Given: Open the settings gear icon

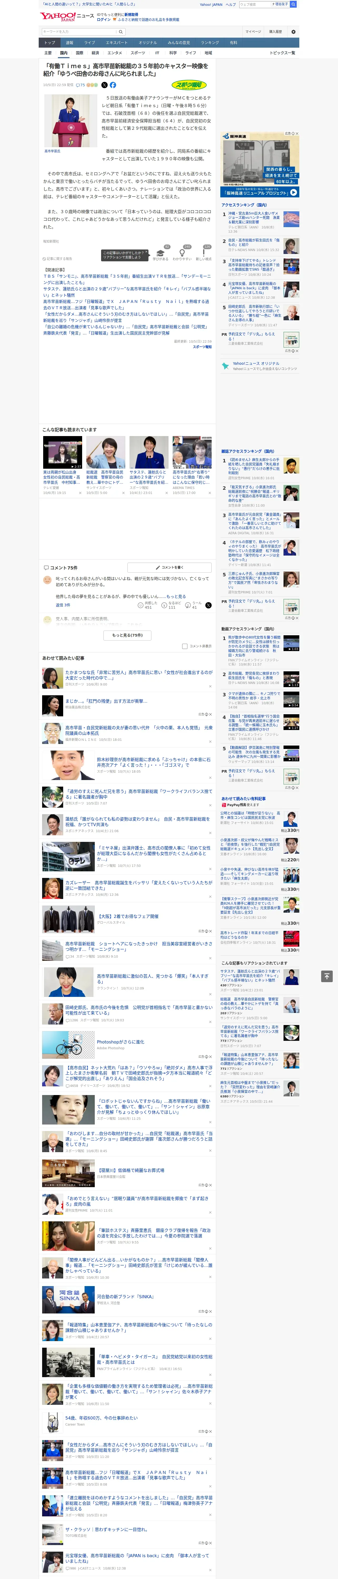Looking at the screenshot, I should pos(293,32).
